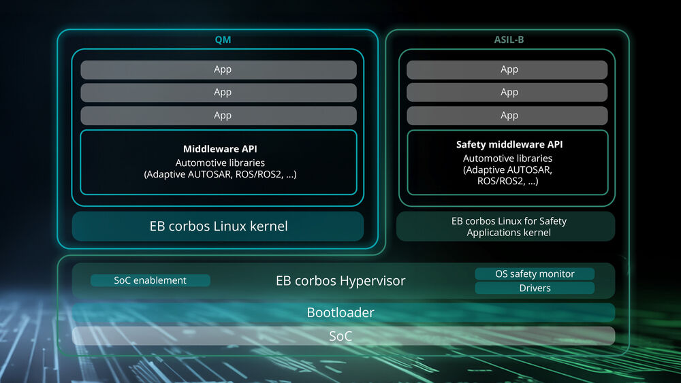Click the Safety middleware API heading
Viewport: 681px width, 383px height.
[509, 144]
